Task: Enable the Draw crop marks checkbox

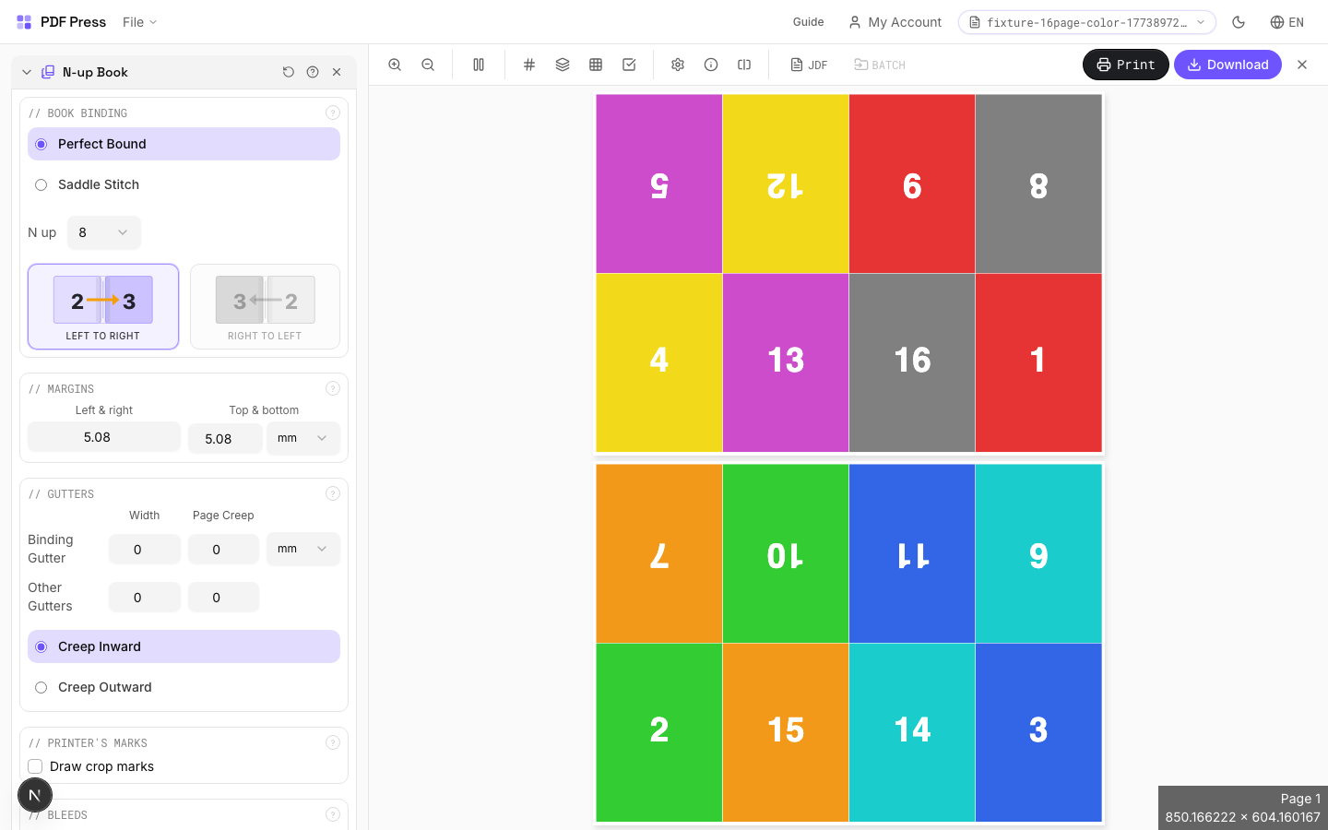Action: tap(36, 766)
